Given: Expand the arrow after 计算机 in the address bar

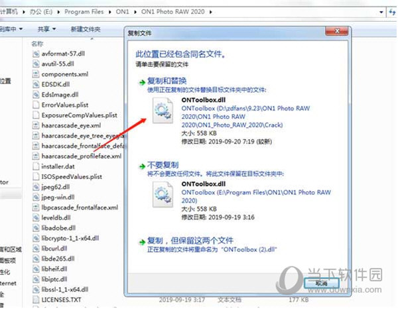Looking at the screenshot, I should [24, 12].
